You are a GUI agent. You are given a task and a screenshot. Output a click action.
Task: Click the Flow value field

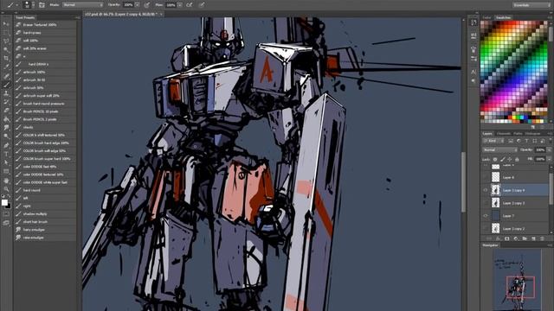pyautogui.click(x=171, y=5)
